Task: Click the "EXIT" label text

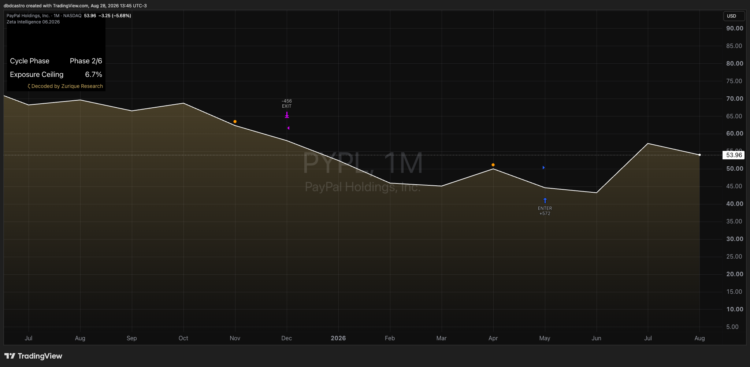Action: [287, 106]
